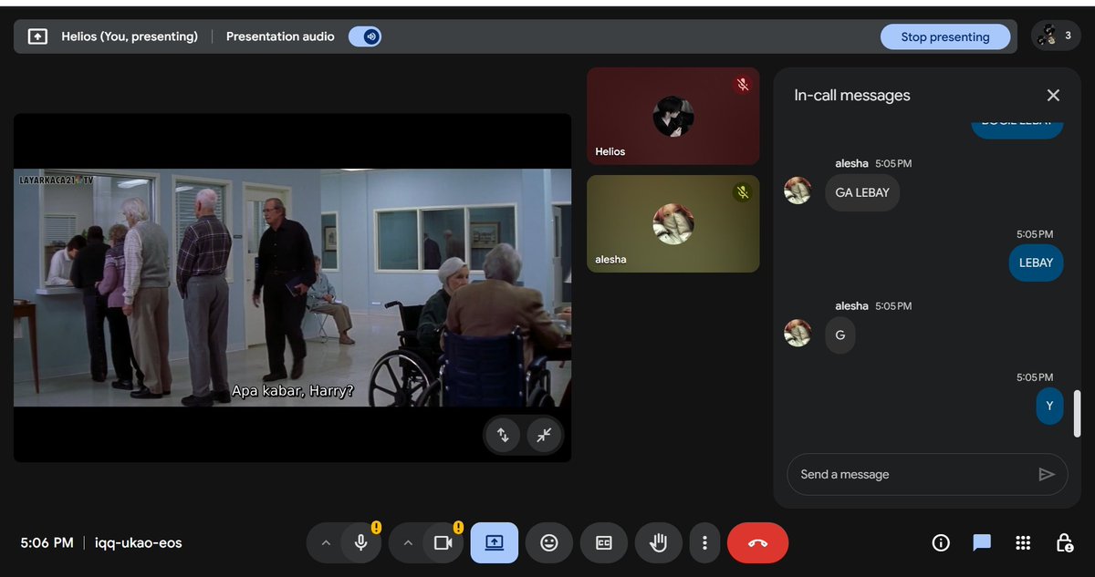Click the Y chat message bubble
Screen dimensions: 1095x577
coord(1049,406)
